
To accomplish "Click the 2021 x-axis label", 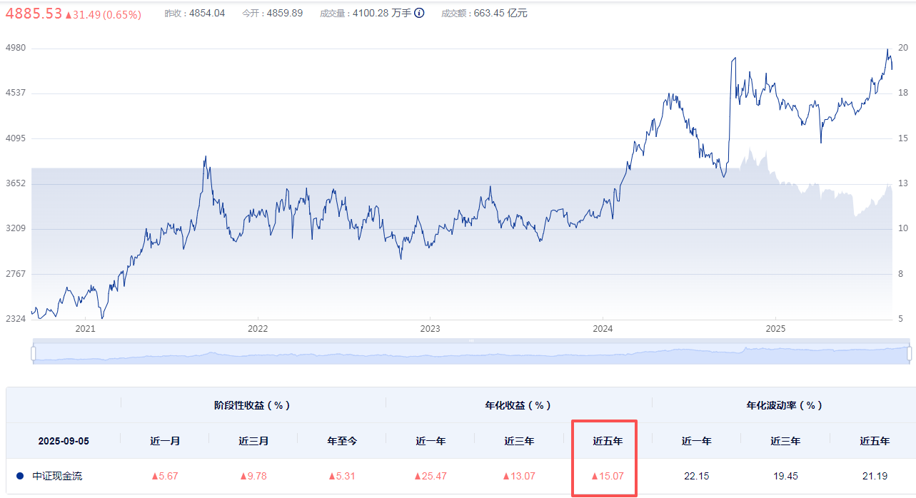I will [x=85, y=329].
